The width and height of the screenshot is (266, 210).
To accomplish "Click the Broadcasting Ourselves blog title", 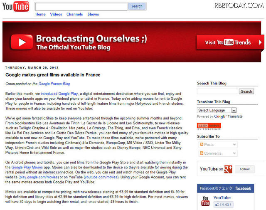I will [91, 39].
